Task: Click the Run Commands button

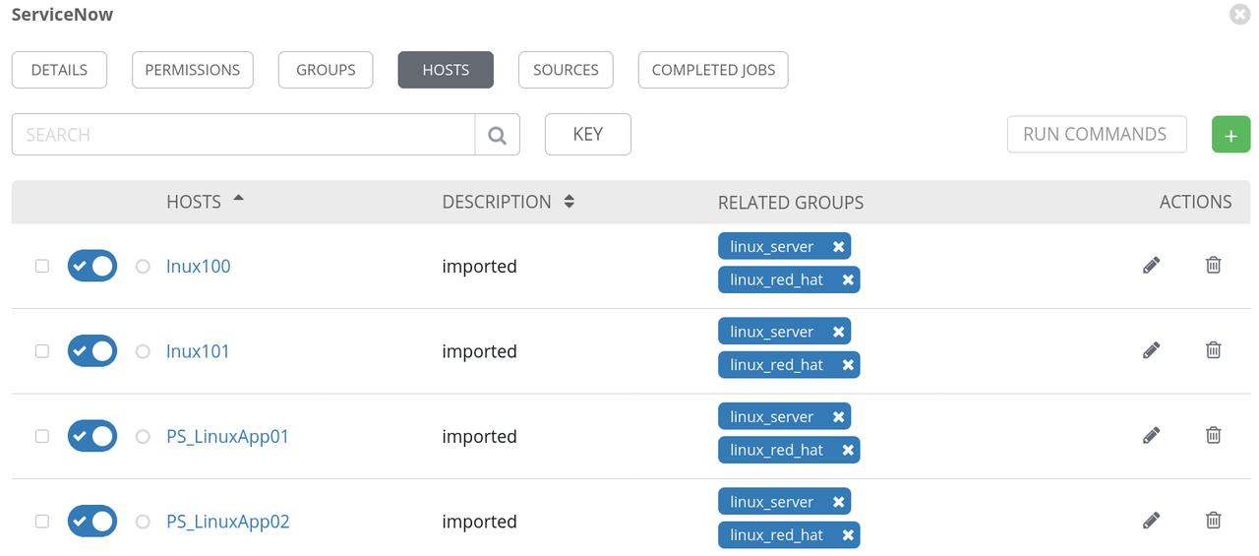Action: tap(1097, 135)
